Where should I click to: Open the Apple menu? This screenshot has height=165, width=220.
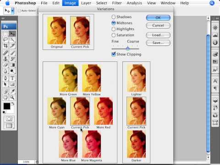click(7, 3)
